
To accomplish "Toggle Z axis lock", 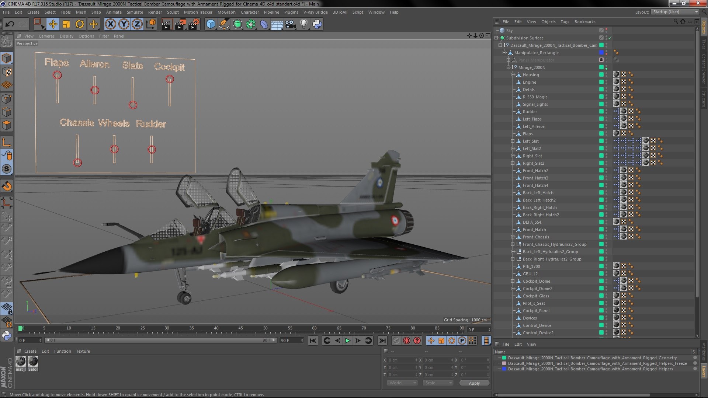I will (137, 24).
